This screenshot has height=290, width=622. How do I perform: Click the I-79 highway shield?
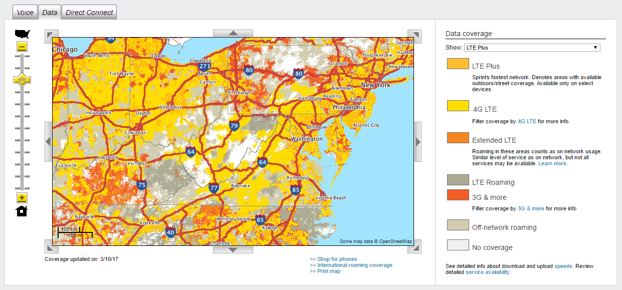coord(234,126)
